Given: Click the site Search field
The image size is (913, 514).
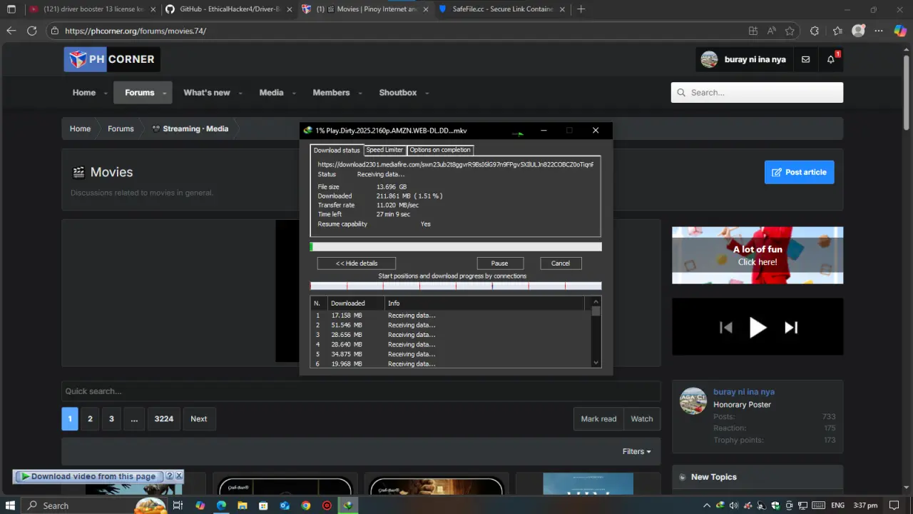Looking at the screenshot, I should (x=757, y=93).
